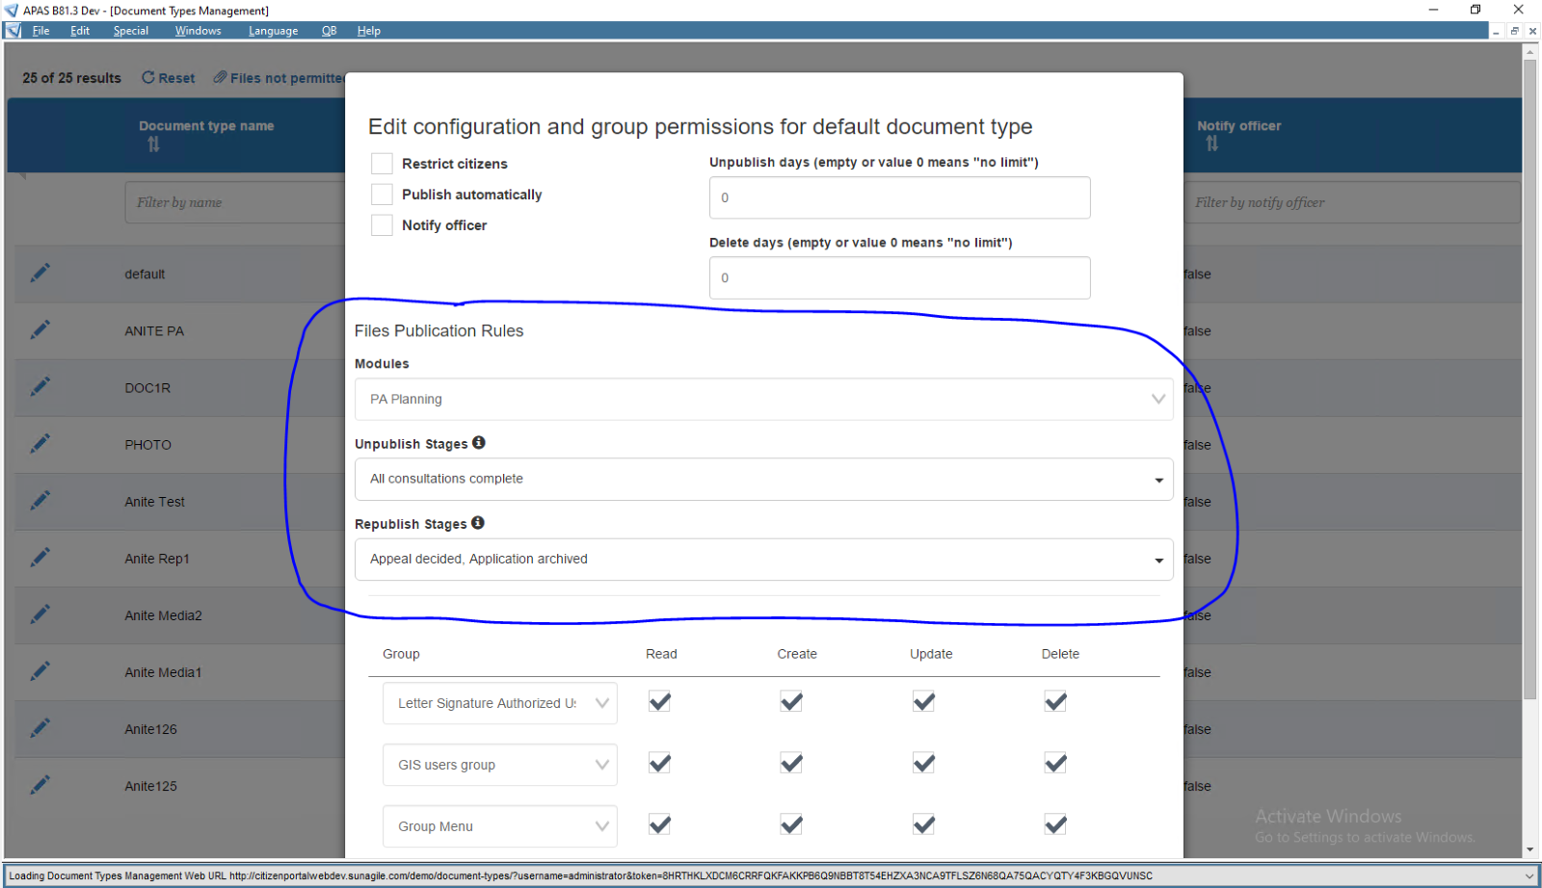
Task: Toggle the Restrict citizens checkbox
Action: point(382,164)
